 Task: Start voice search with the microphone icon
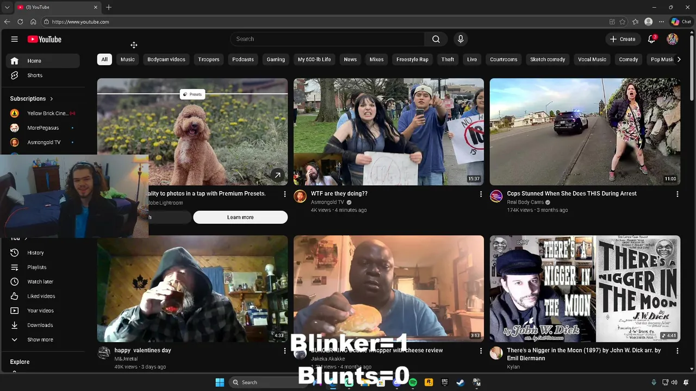461,39
